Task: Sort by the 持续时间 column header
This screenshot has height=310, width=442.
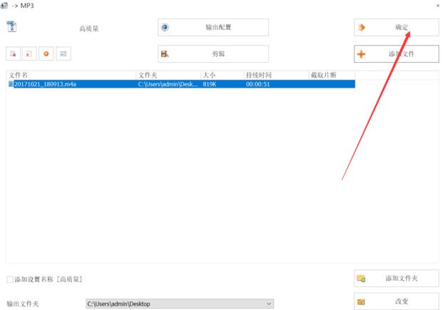Action: [x=275, y=75]
